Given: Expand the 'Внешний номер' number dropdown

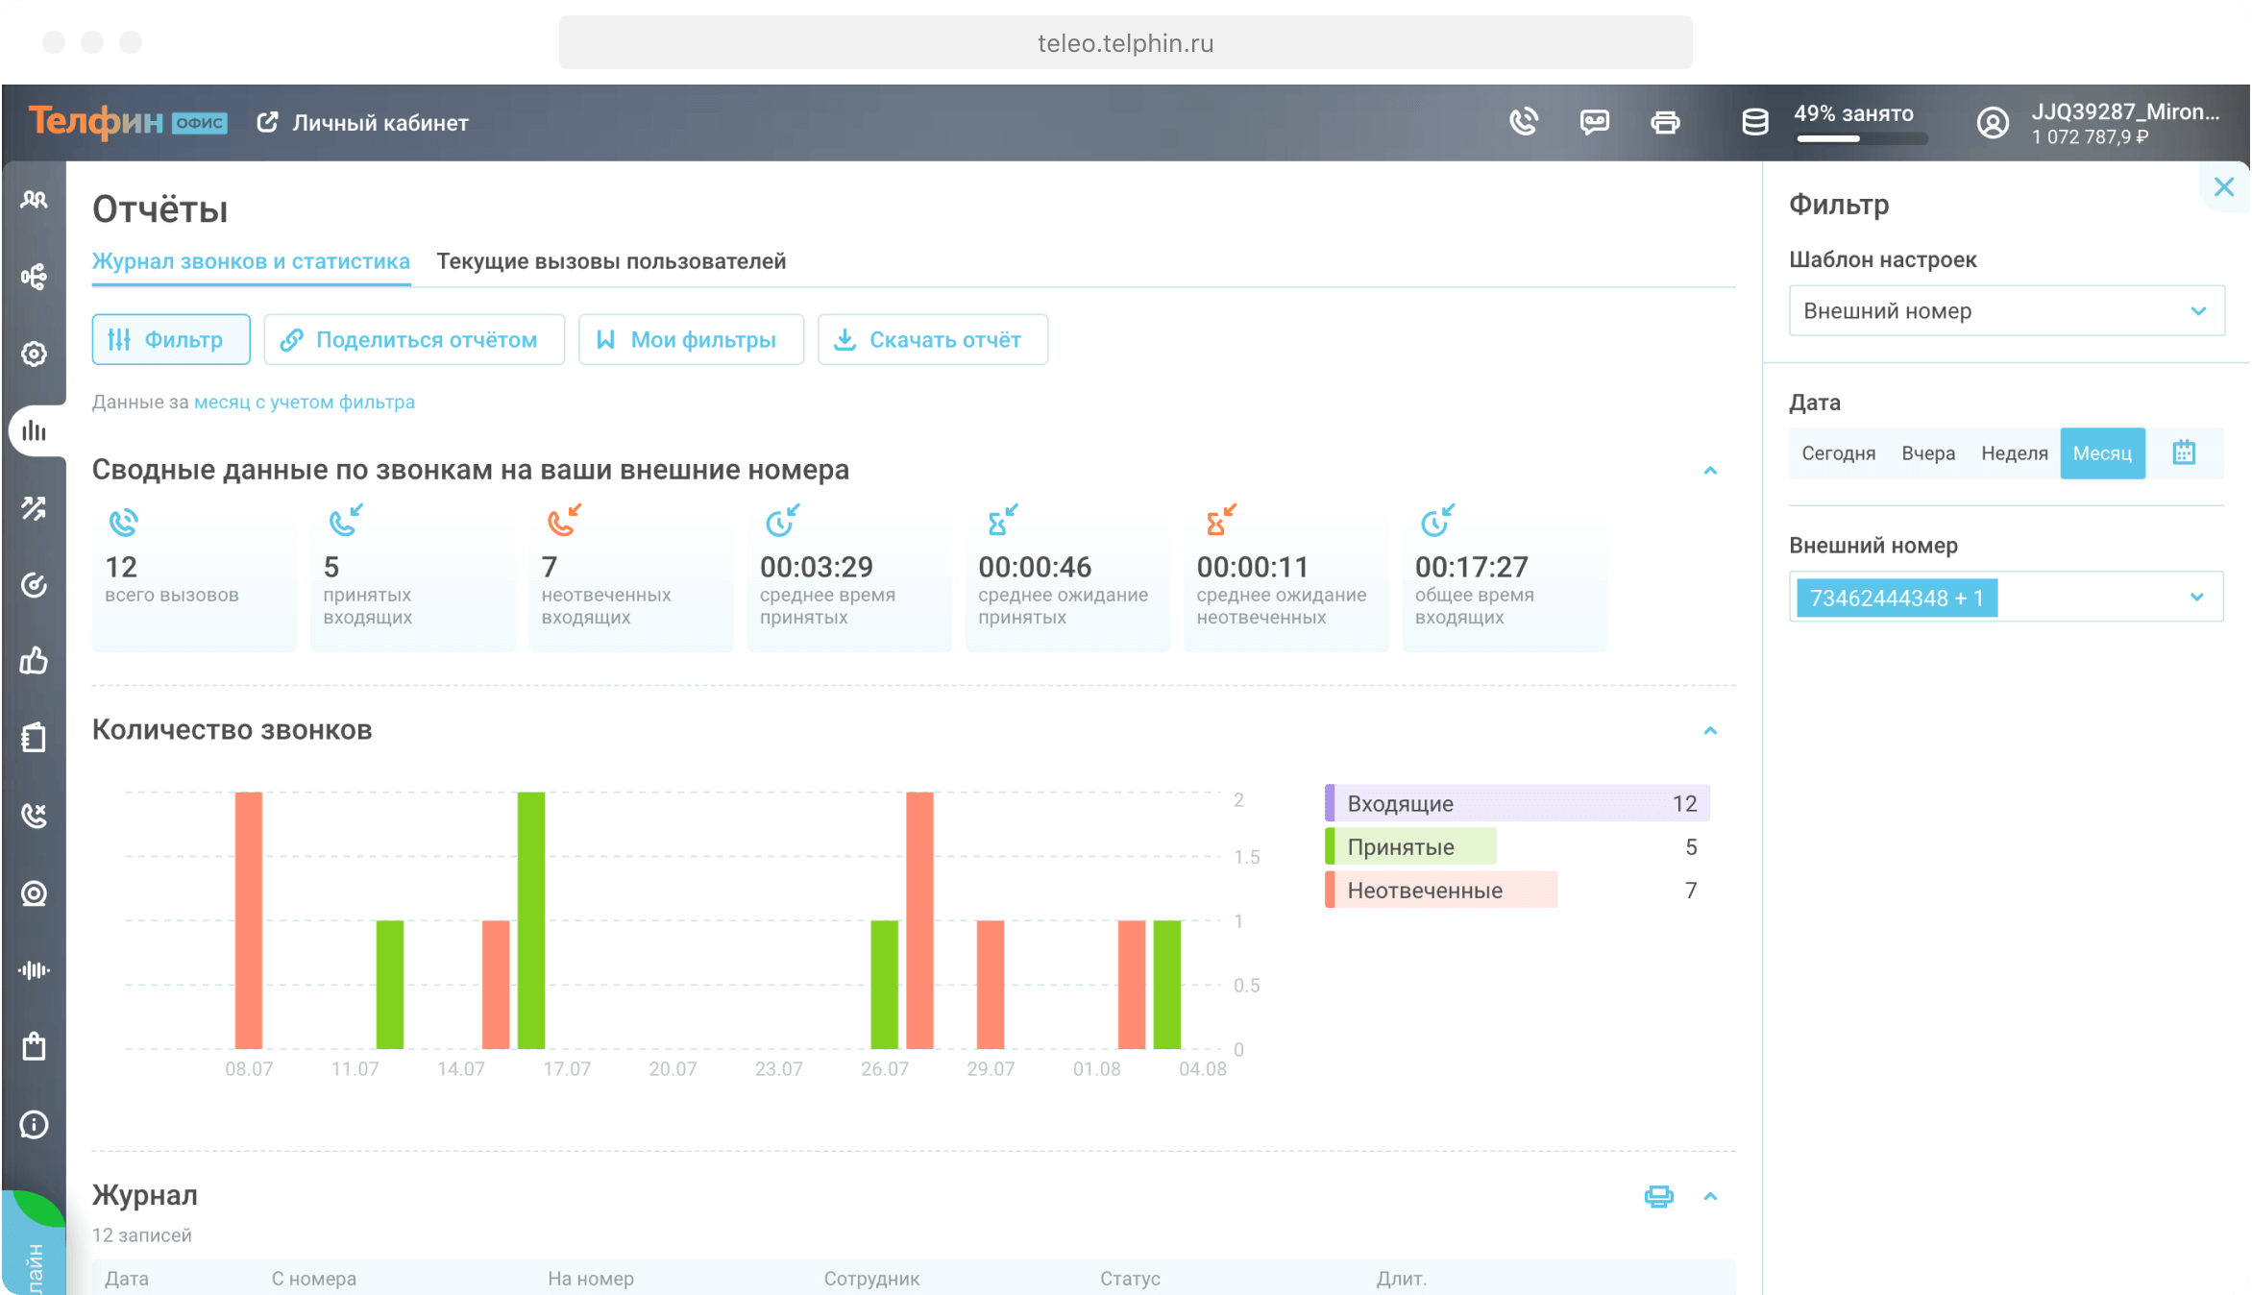Looking at the screenshot, I should [2196, 597].
